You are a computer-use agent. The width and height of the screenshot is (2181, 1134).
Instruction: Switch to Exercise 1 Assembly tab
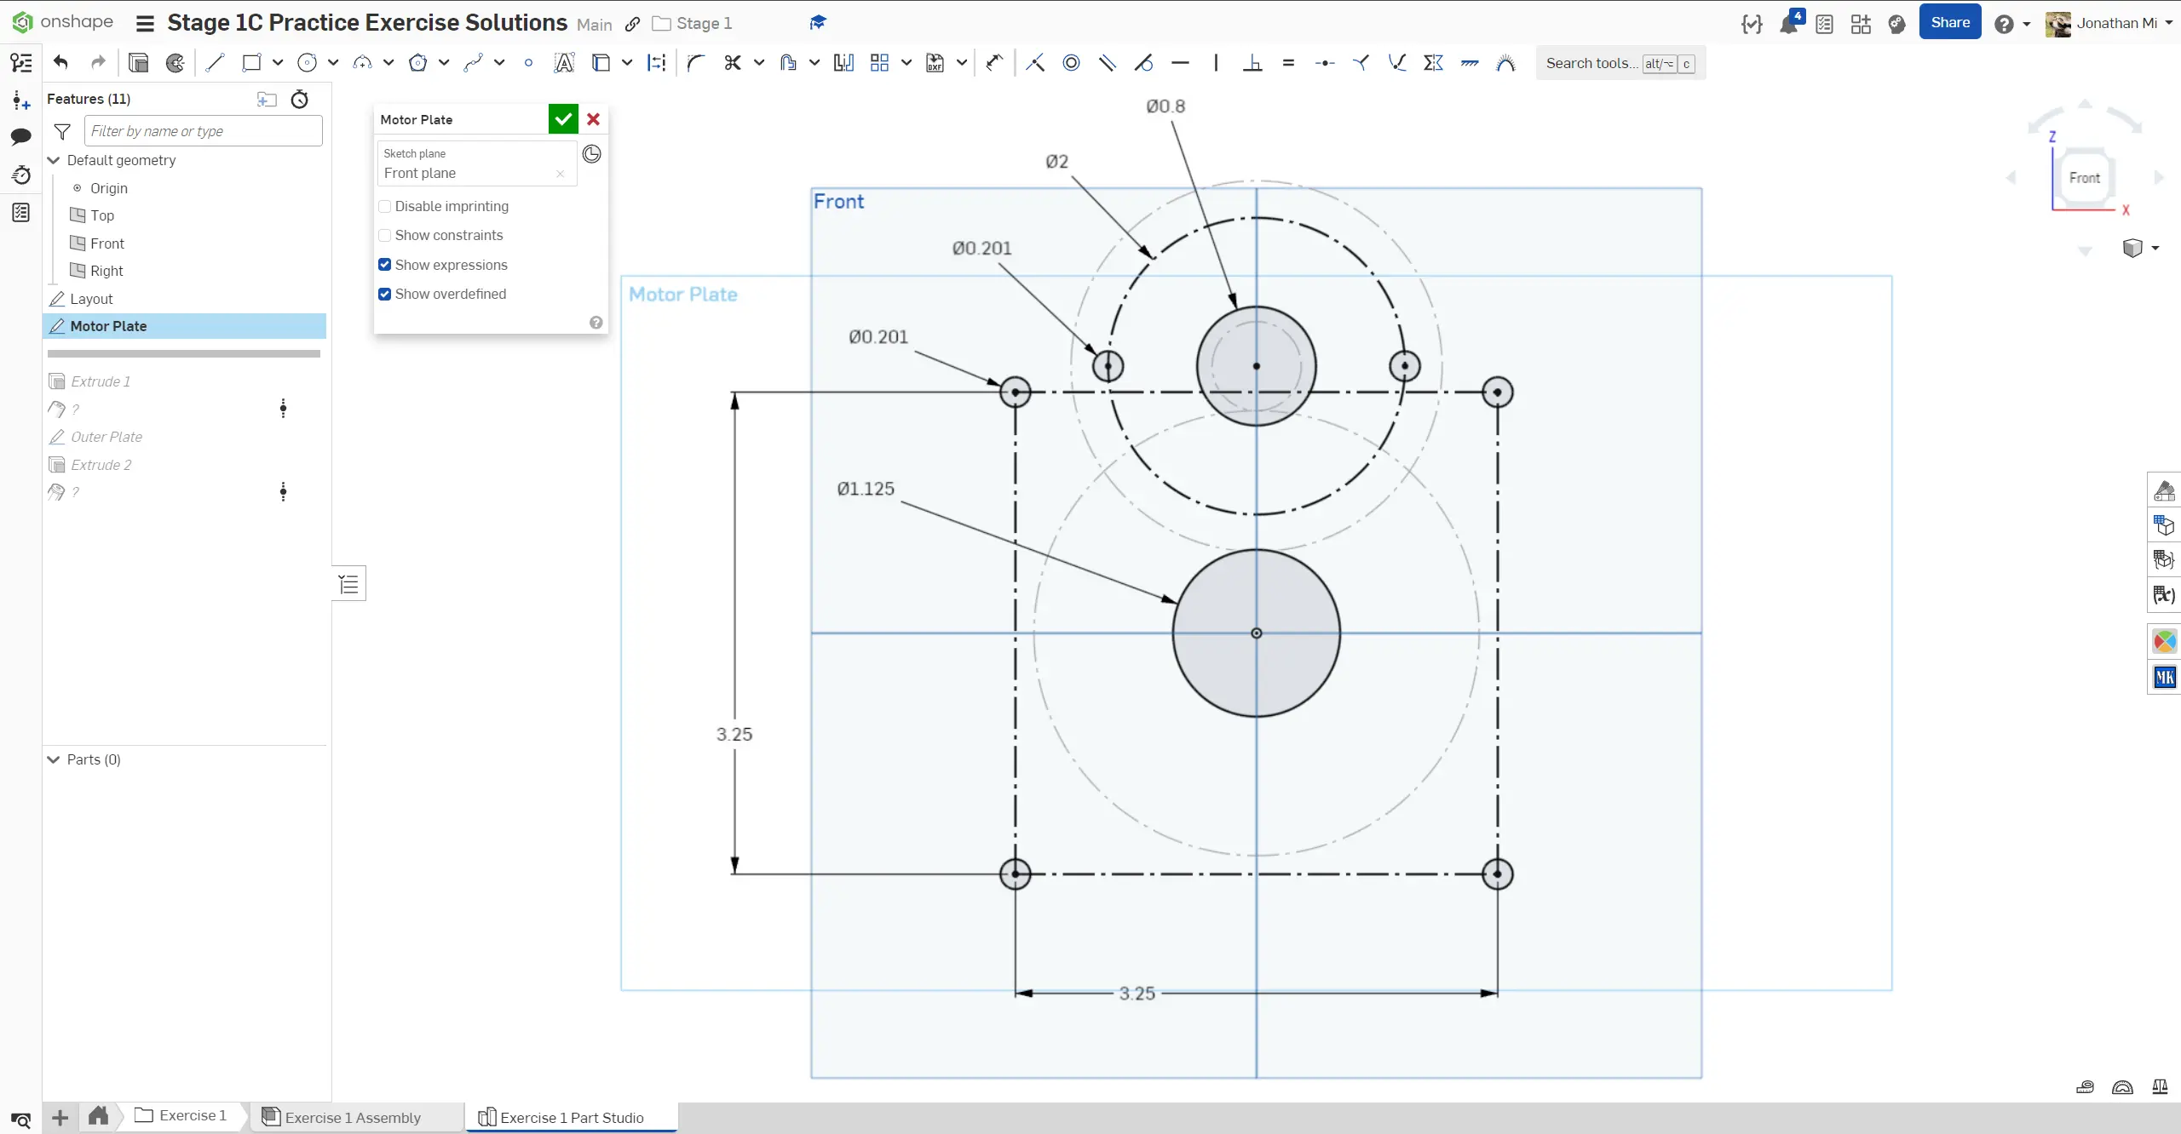tap(353, 1117)
